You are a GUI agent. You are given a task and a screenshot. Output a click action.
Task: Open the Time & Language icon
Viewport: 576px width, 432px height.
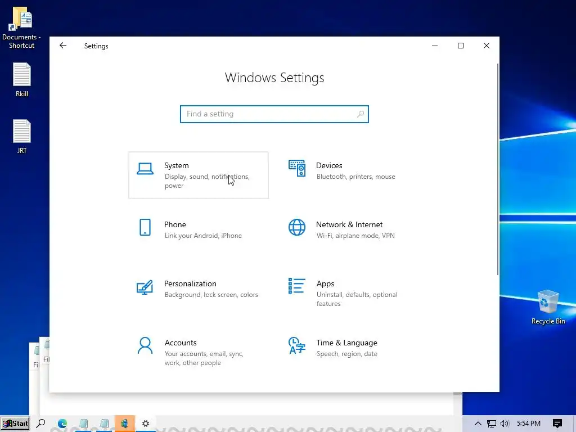[x=297, y=345]
